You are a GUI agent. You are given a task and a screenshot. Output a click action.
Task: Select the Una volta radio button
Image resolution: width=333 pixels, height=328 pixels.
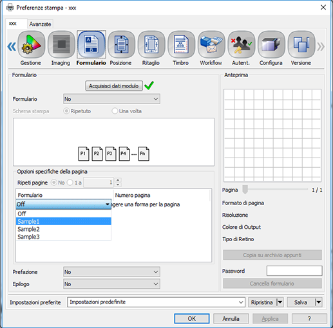point(115,111)
